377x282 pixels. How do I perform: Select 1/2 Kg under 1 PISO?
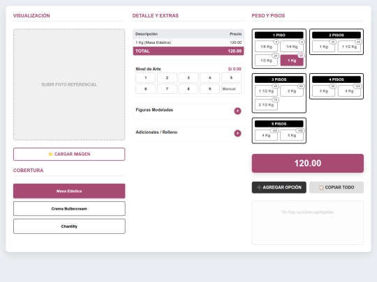pos(266,61)
